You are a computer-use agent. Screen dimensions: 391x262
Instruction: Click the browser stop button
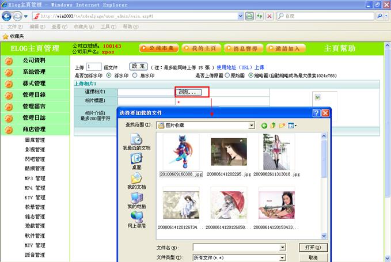tap(269, 16)
